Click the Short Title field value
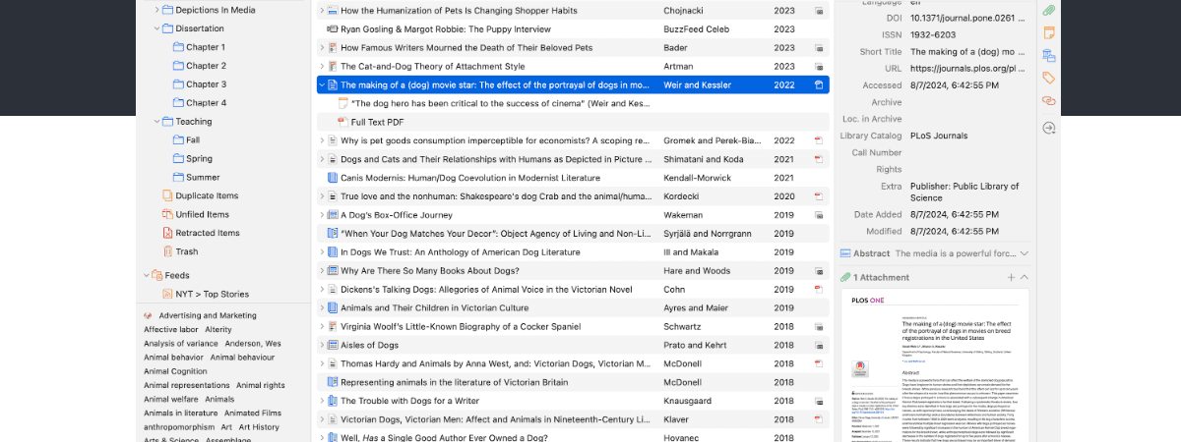This screenshot has width=1181, height=442. 969,52
